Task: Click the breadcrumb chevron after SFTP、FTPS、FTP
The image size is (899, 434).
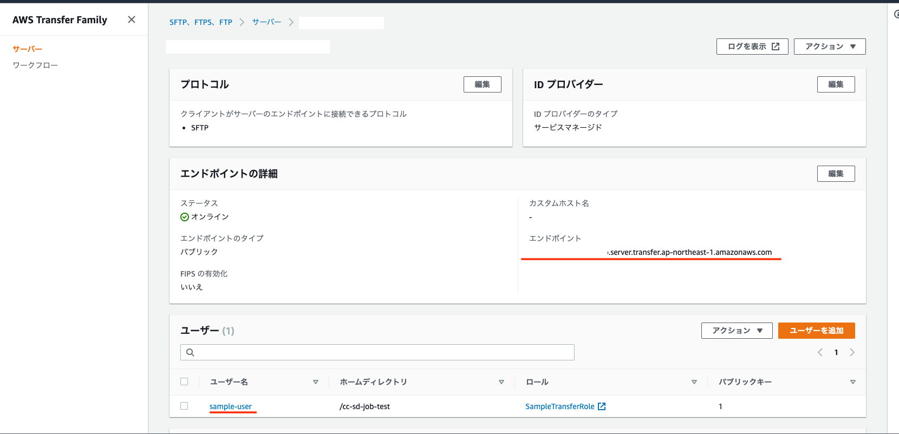Action: [242, 22]
